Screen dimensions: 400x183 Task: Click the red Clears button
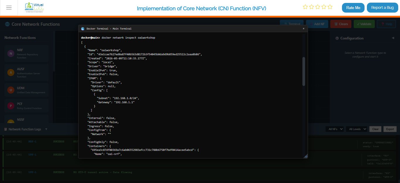[341, 24]
